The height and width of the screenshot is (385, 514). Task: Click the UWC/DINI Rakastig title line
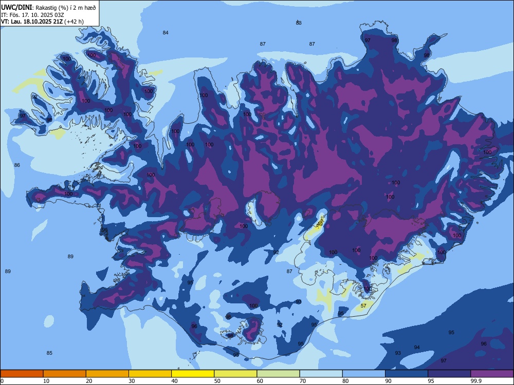coord(48,8)
